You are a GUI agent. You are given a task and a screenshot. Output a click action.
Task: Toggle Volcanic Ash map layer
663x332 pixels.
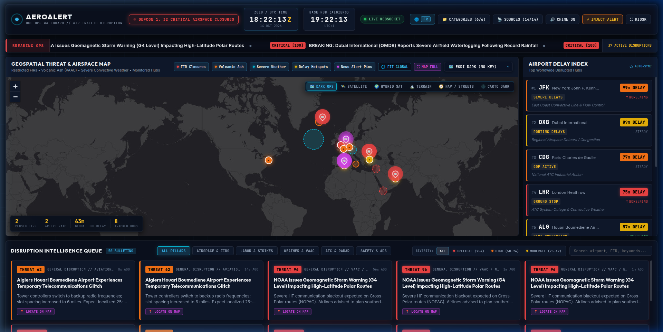click(x=229, y=67)
